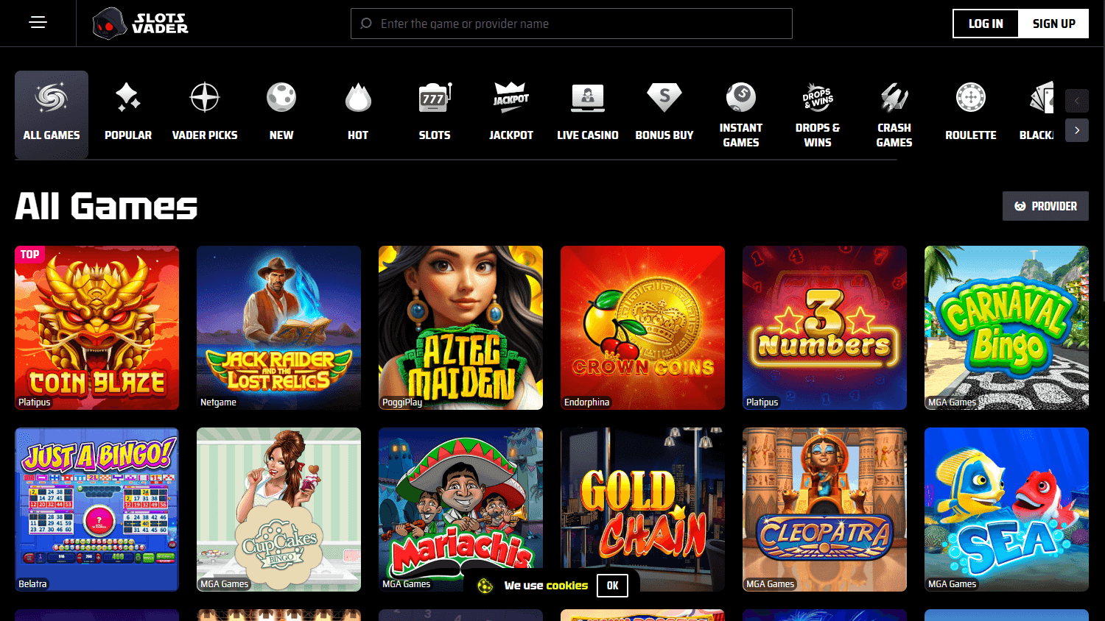Image resolution: width=1105 pixels, height=621 pixels.
Task: Open the Instant Games category icon
Action: tap(741, 96)
